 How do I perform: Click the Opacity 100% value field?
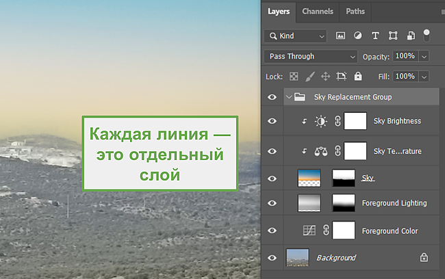[405, 56]
